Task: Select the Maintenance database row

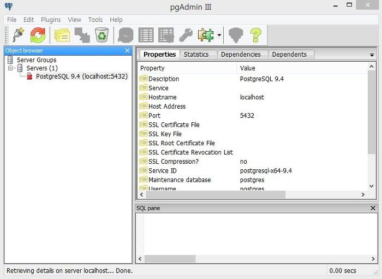Action: tap(253, 180)
